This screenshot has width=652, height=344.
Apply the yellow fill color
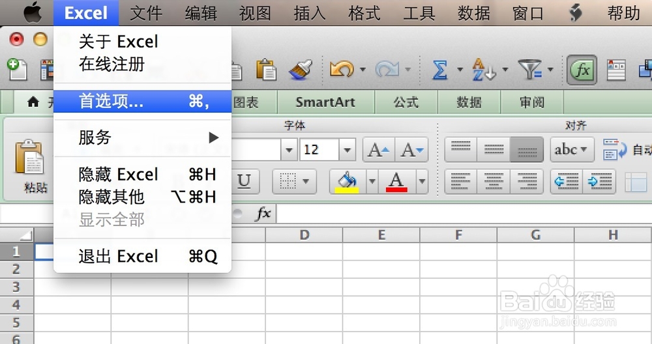(x=348, y=182)
